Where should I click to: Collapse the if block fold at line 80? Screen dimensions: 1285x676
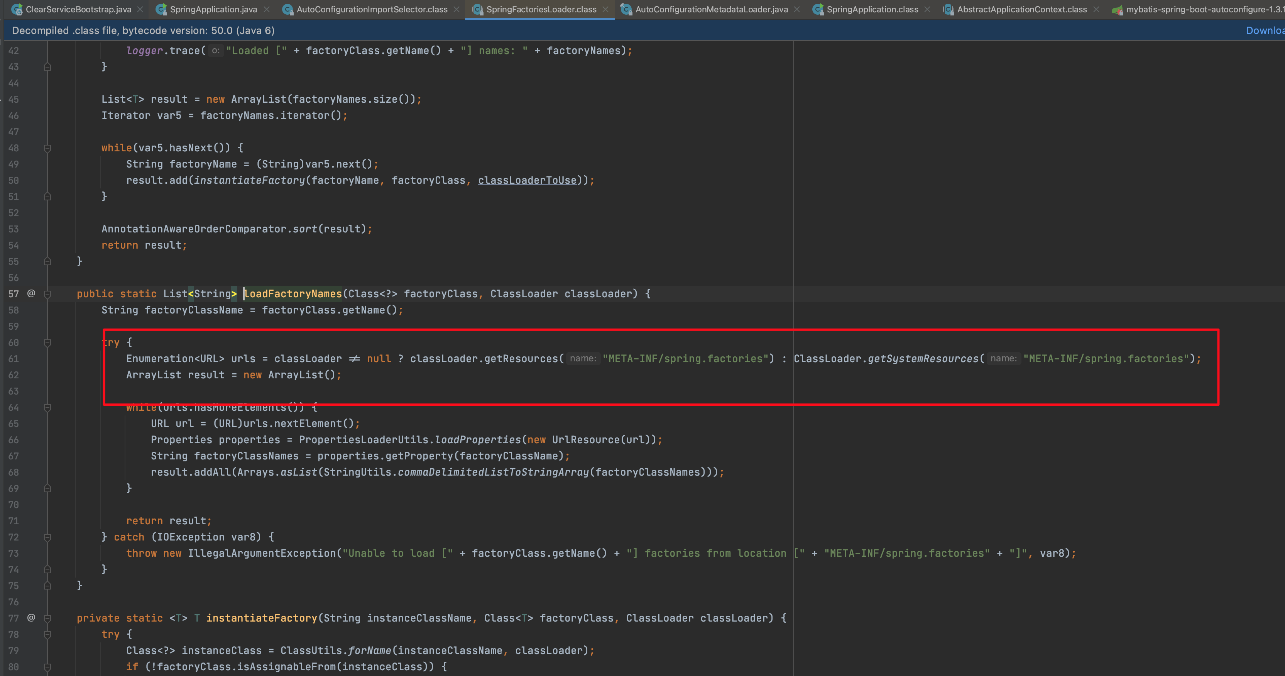click(x=47, y=667)
